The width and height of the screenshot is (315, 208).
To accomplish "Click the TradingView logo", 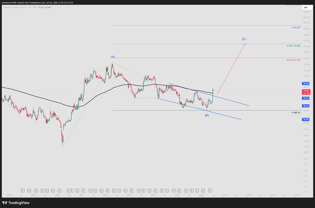I will (x=16, y=203).
